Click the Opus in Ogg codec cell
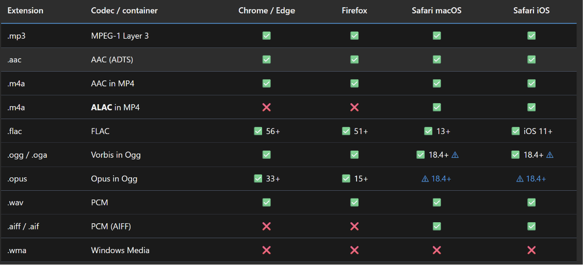 (114, 179)
